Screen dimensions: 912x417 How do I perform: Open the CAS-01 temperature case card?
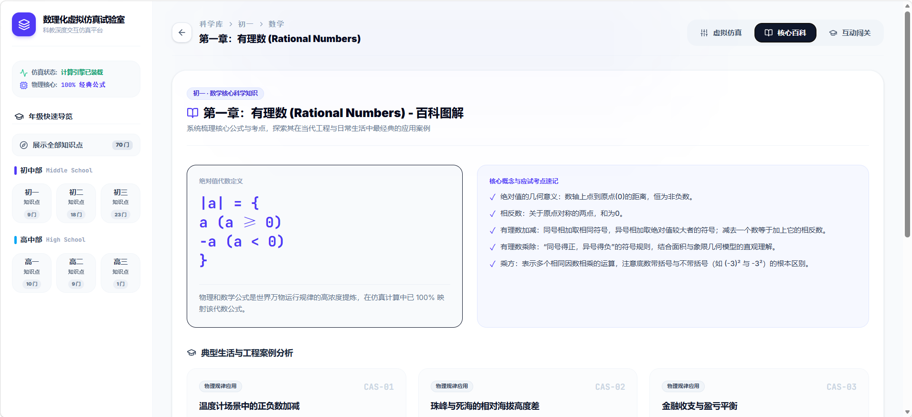click(297, 393)
